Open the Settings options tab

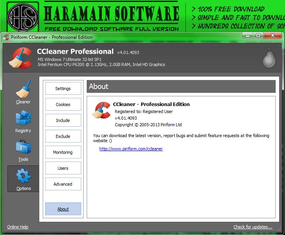click(63, 89)
